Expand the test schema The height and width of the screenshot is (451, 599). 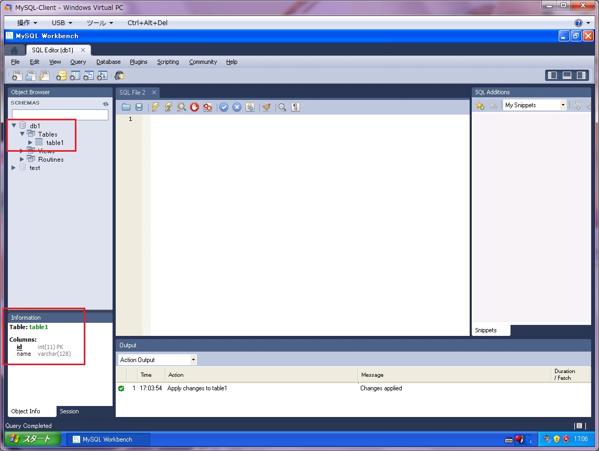coord(14,167)
